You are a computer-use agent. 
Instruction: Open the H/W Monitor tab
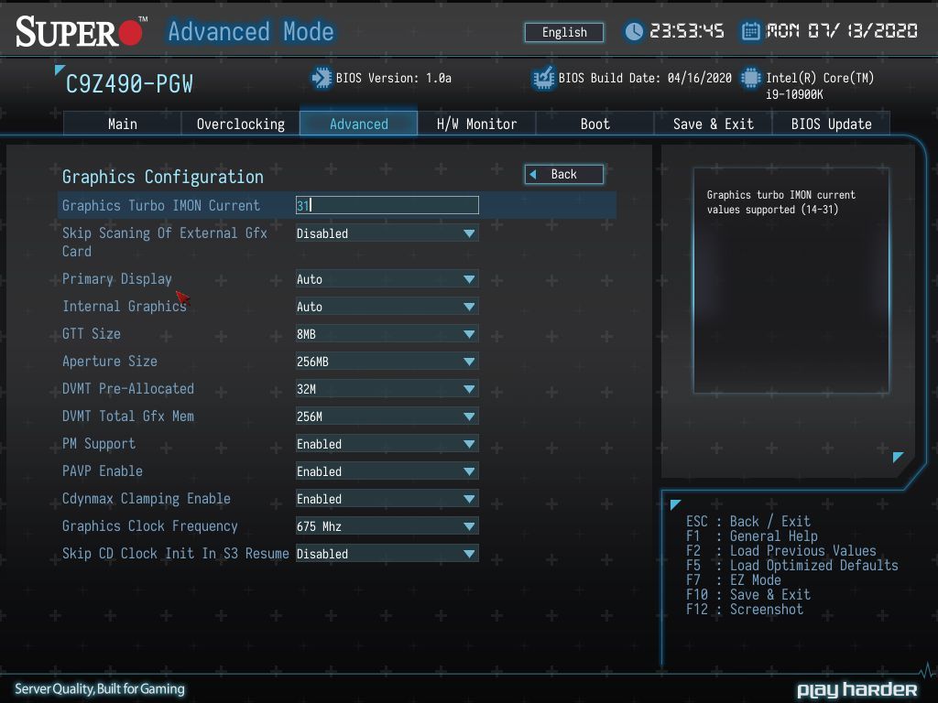pos(476,124)
